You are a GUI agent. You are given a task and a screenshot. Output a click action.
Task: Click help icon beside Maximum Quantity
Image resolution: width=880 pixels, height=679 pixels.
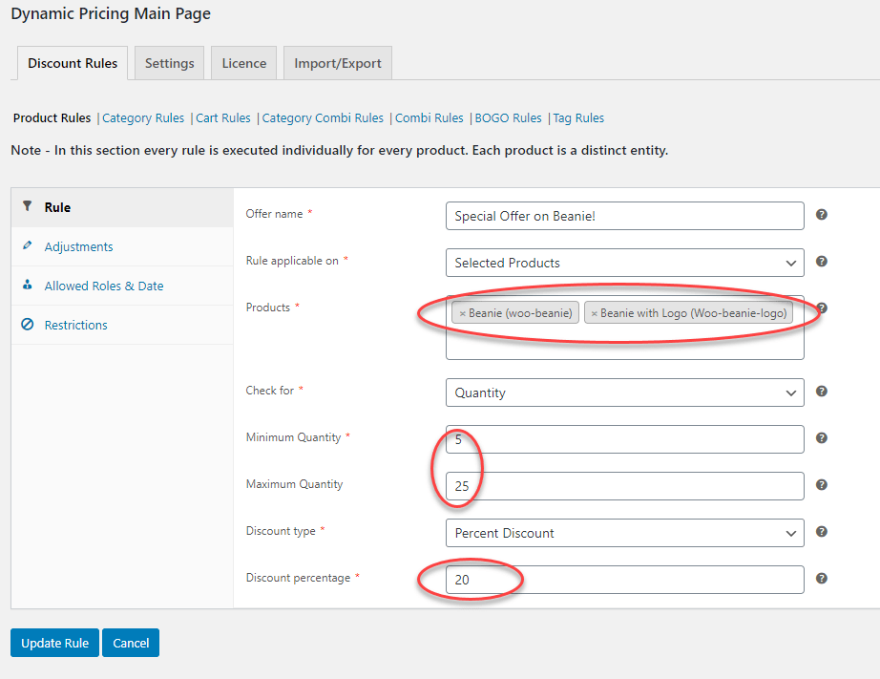pos(821,485)
